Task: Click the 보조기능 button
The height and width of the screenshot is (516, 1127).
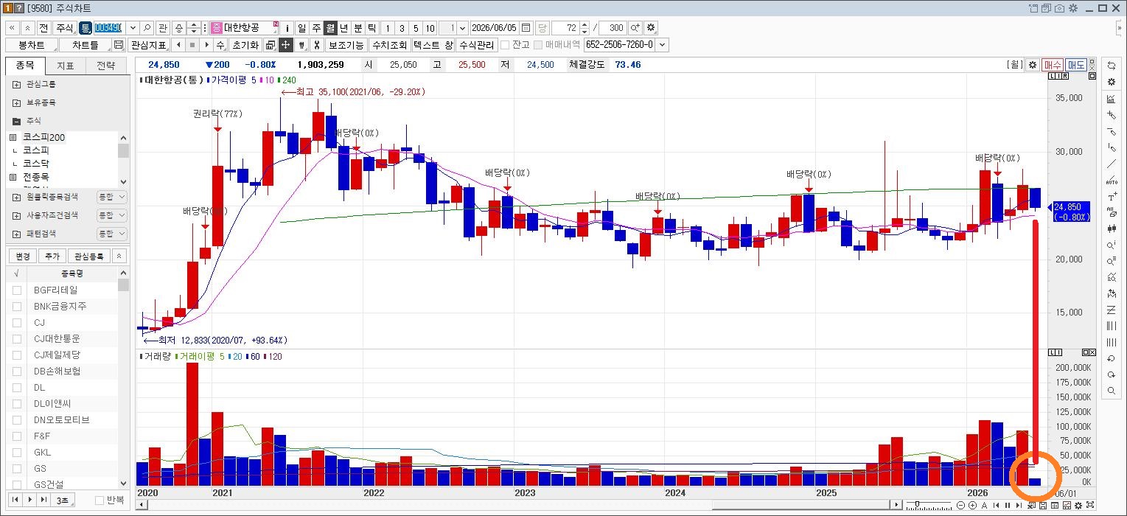Action: [x=346, y=45]
